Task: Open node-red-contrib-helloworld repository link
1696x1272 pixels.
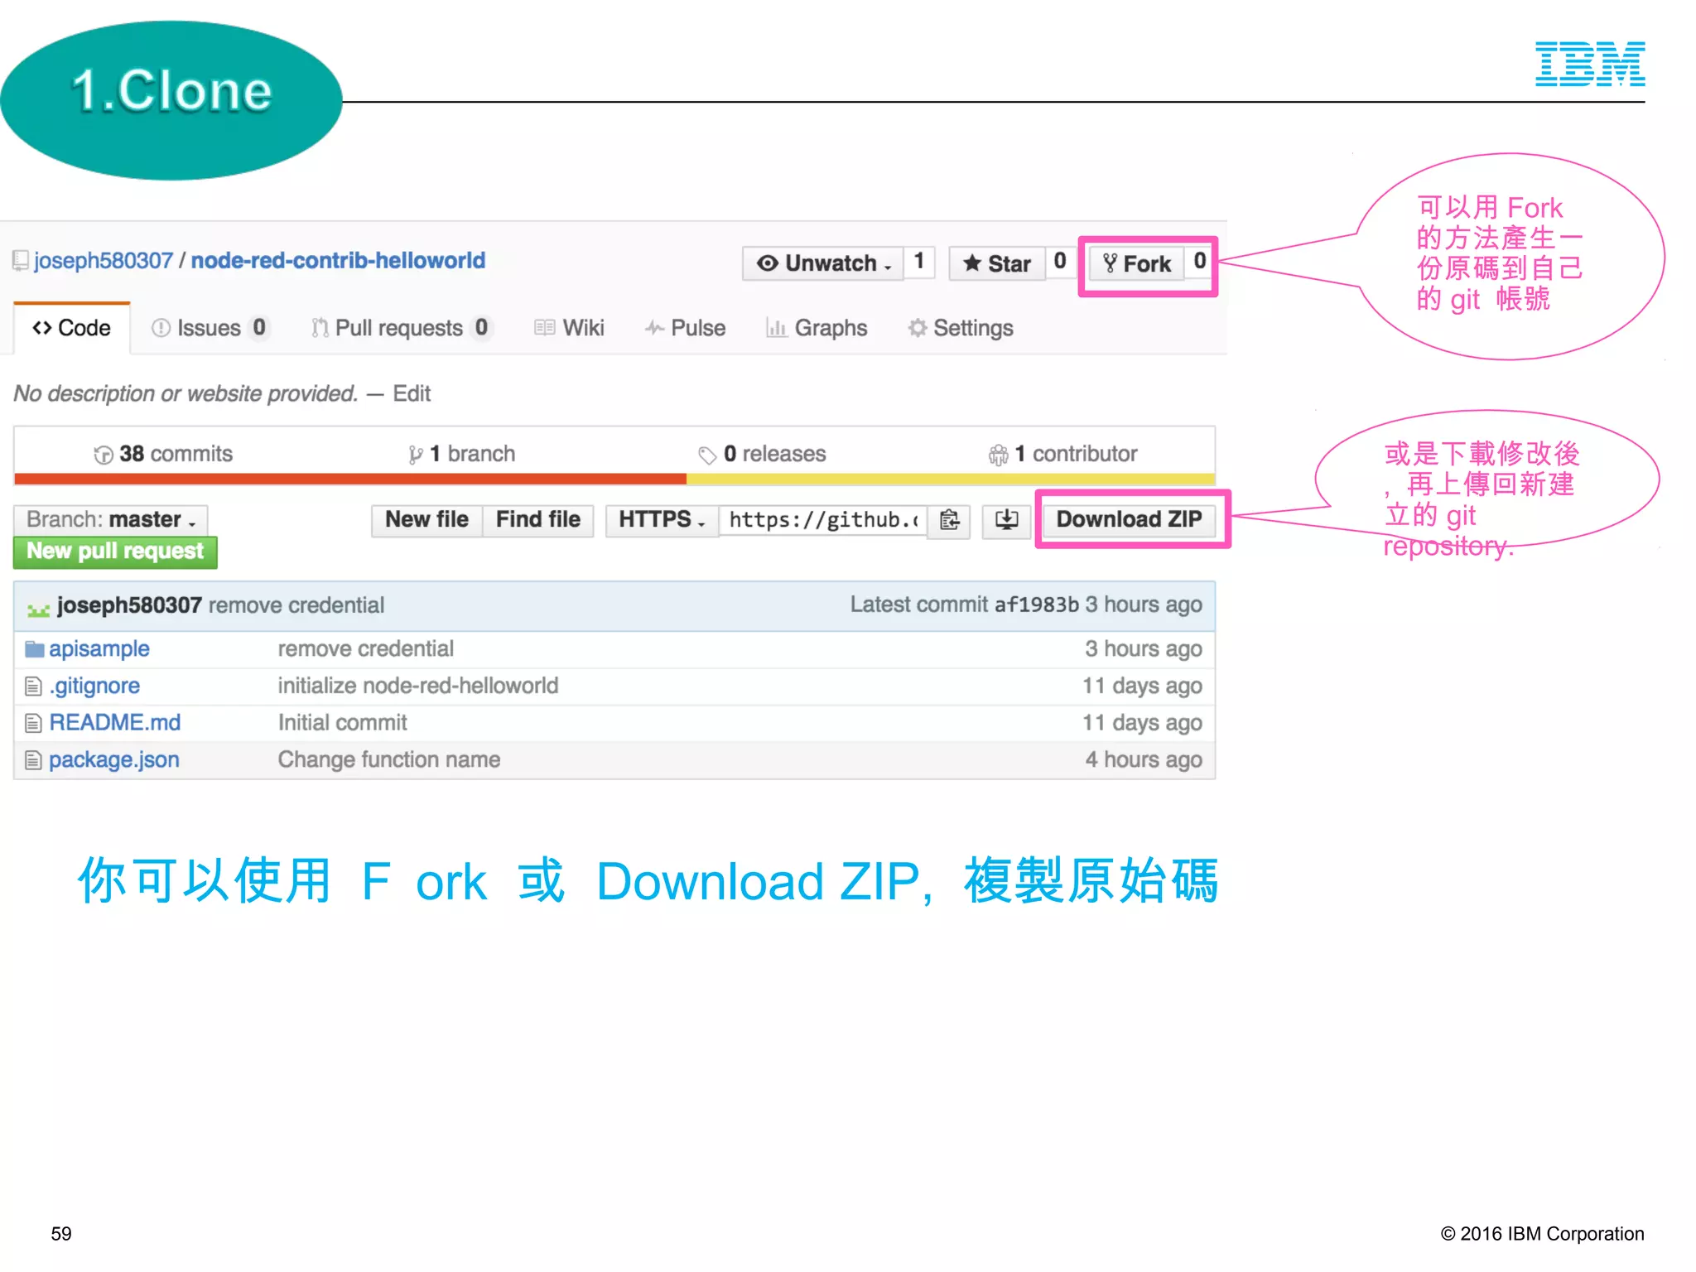Action: [338, 261]
